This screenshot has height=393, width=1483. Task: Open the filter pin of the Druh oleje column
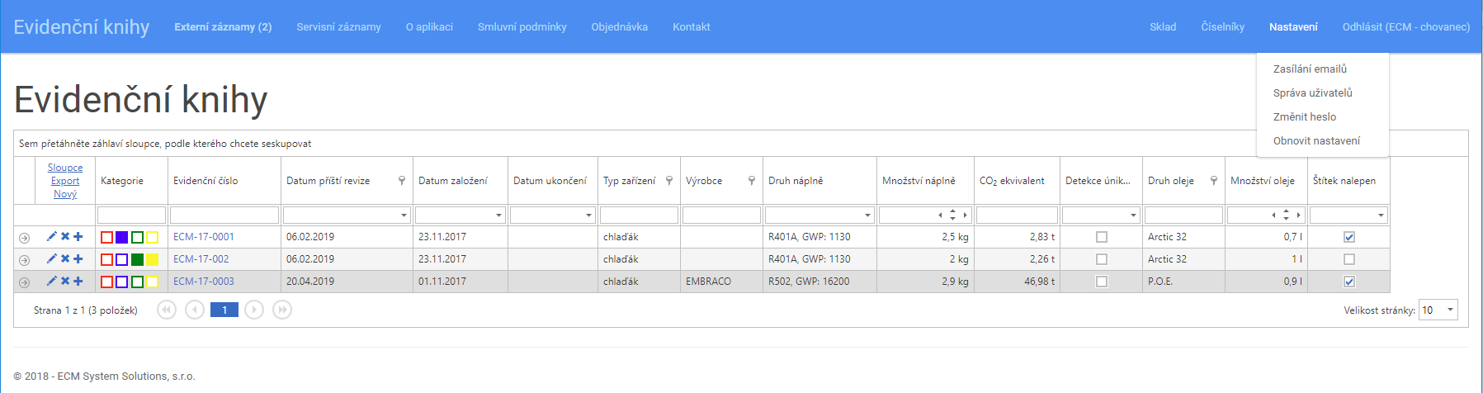(x=1214, y=180)
